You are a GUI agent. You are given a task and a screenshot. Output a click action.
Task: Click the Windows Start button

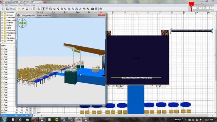pos(4,120)
